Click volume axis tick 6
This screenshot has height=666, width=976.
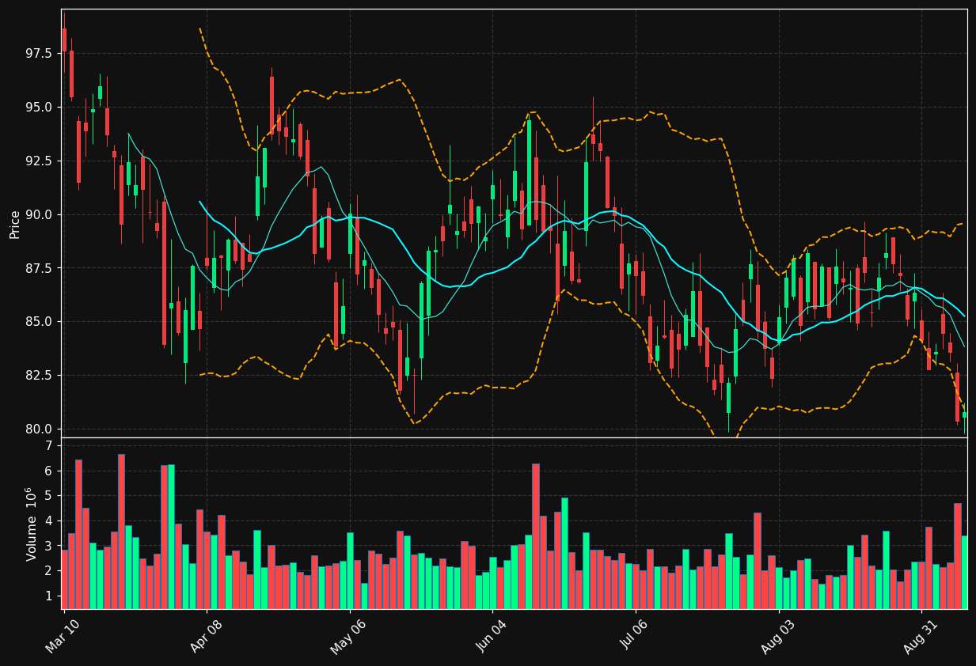click(49, 471)
